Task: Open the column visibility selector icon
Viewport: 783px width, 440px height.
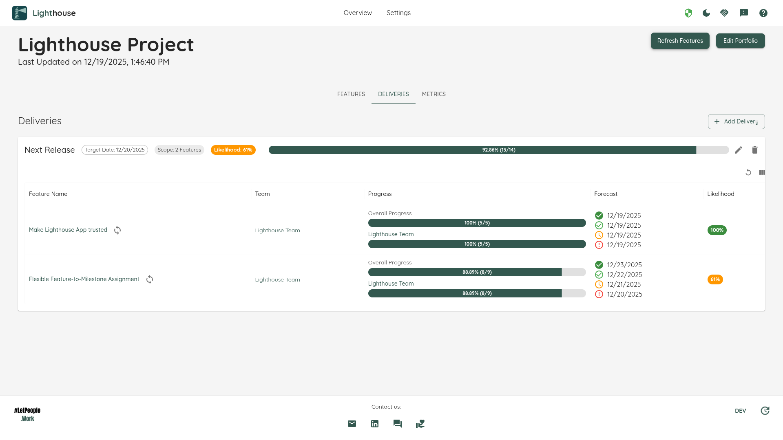Action: (x=762, y=172)
